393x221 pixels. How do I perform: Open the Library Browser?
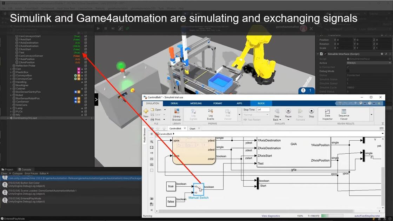(x=177, y=115)
